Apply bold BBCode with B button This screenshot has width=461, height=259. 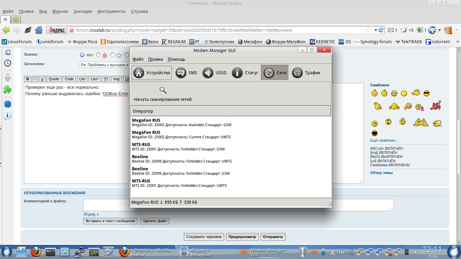[x=28, y=79]
